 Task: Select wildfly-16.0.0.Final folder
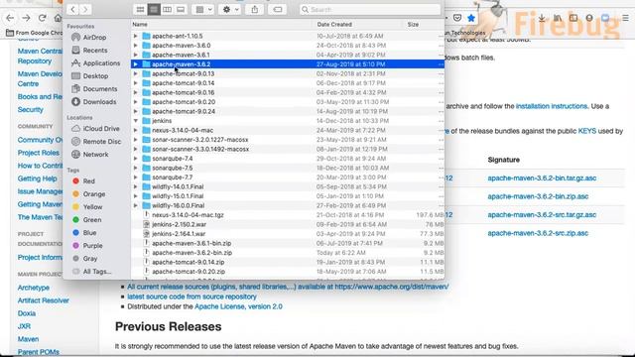(288, 205)
